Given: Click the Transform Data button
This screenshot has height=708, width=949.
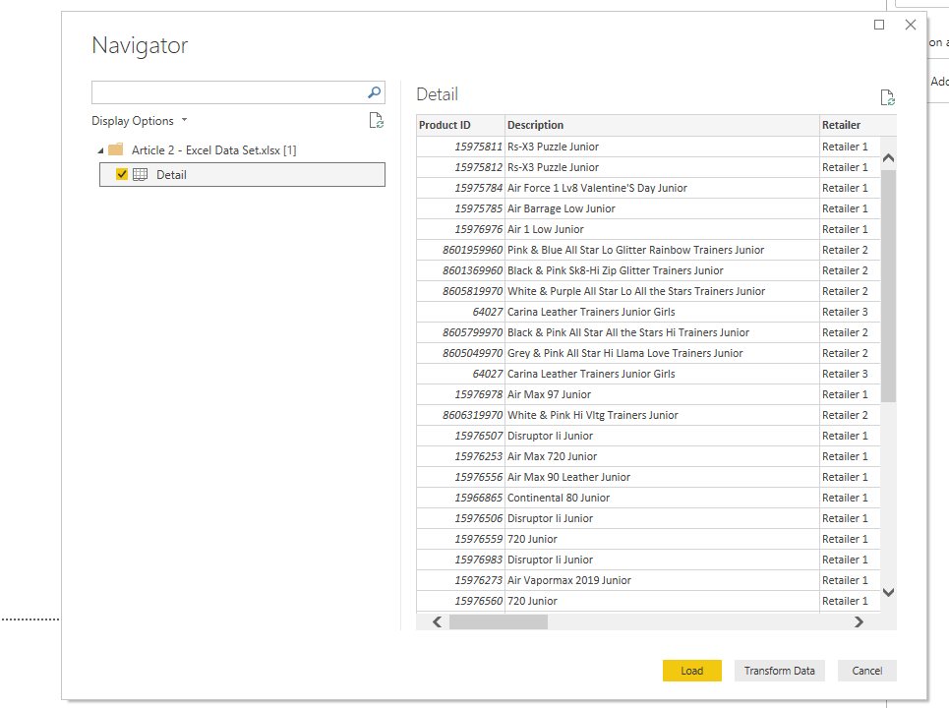Looking at the screenshot, I should pyautogui.click(x=780, y=671).
